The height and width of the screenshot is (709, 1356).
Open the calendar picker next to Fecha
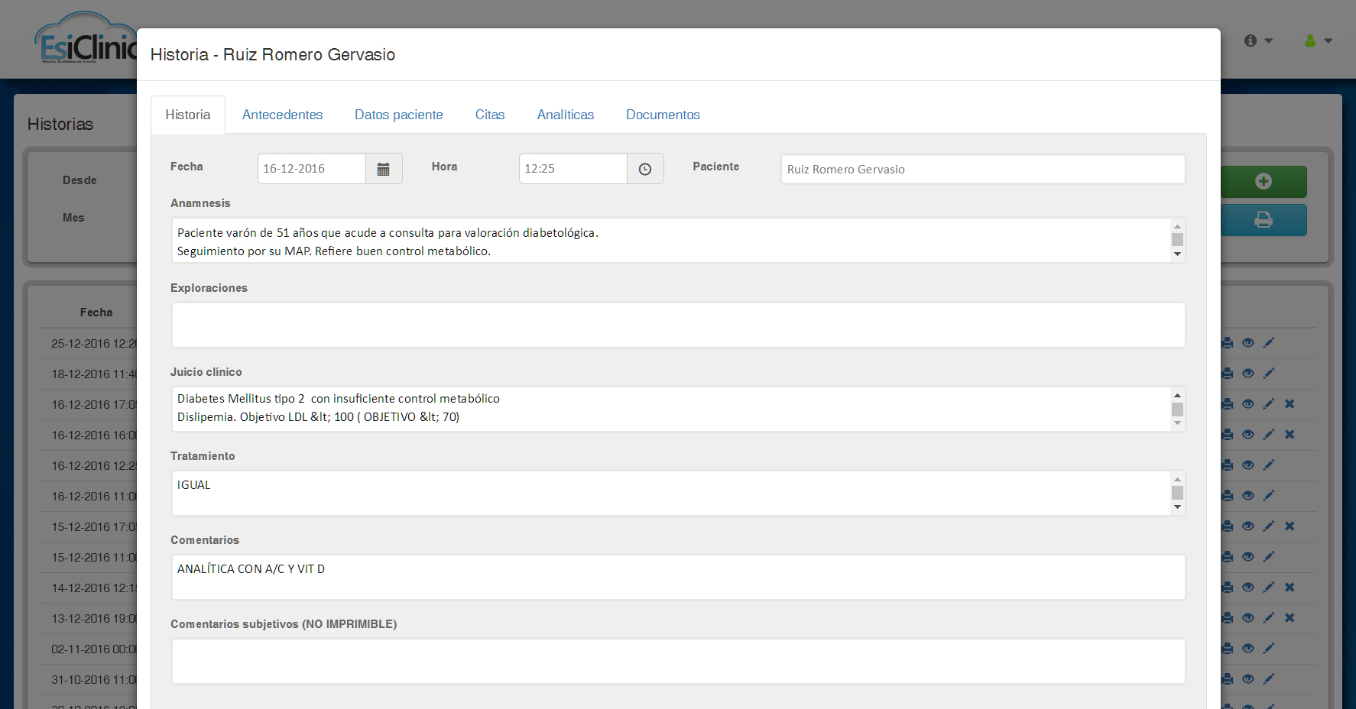pyautogui.click(x=384, y=169)
